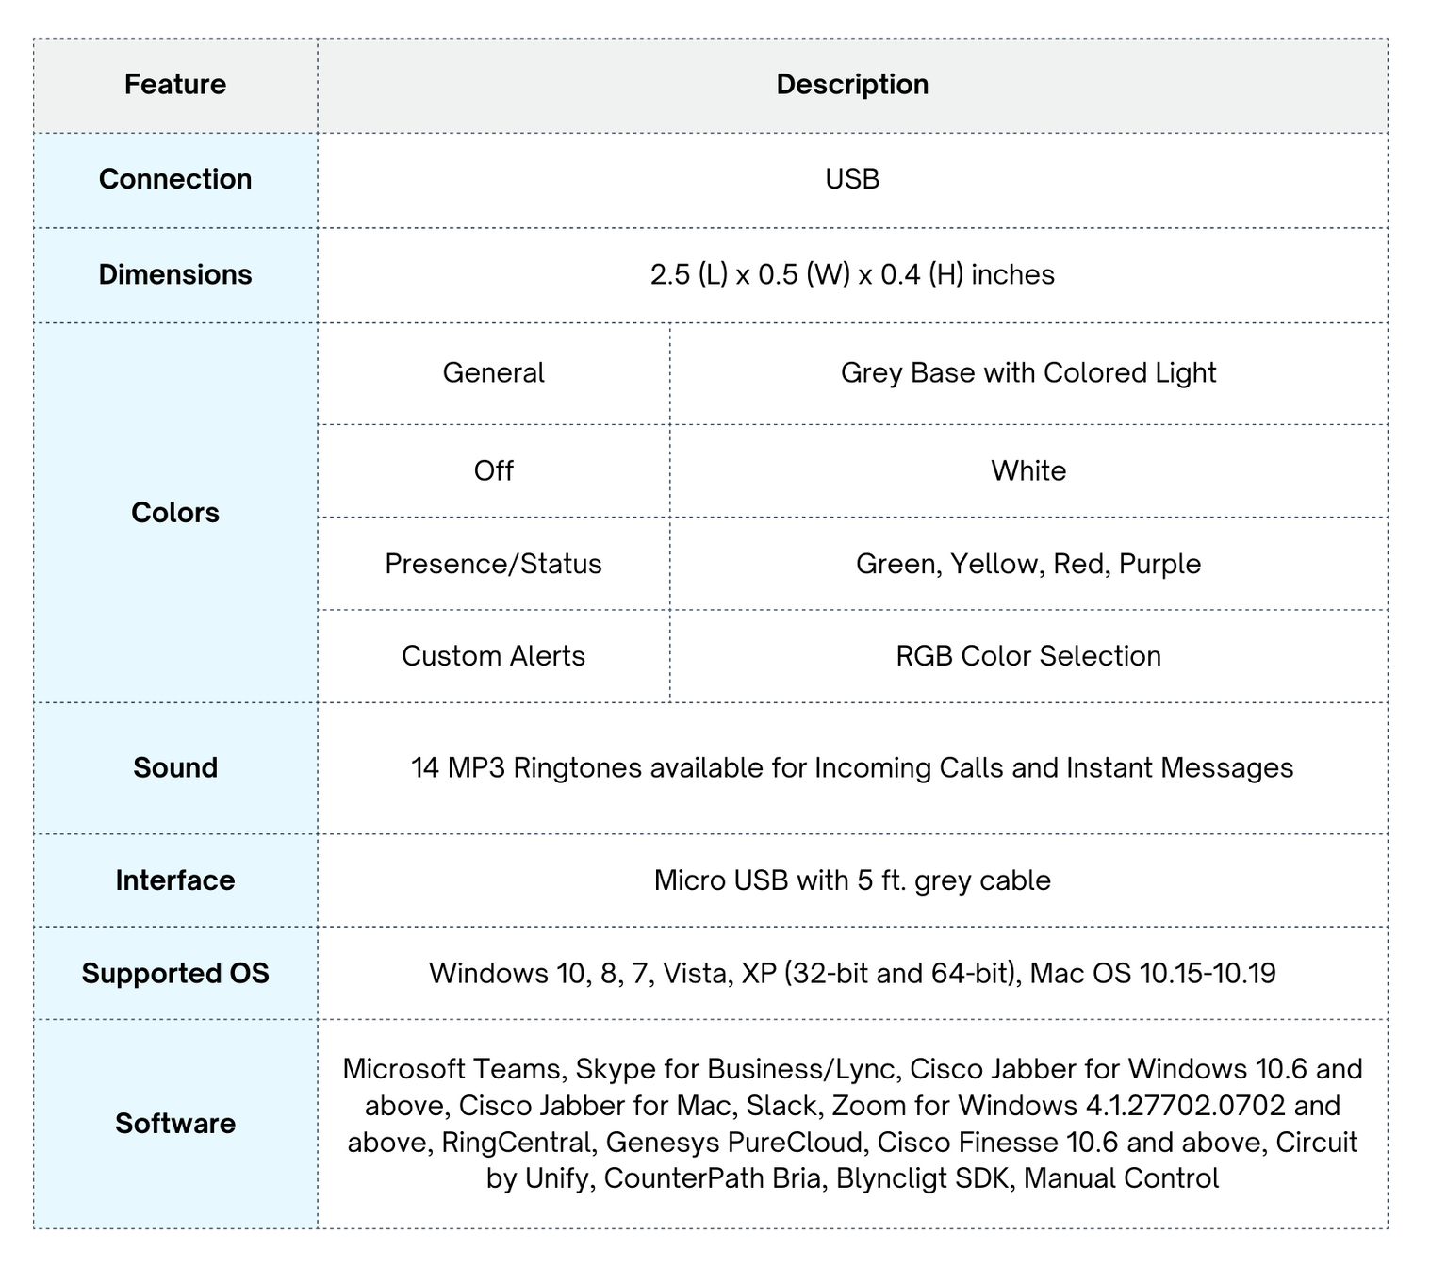Select the Supported OS row label

pyautogui.click(x=175, y=973)
